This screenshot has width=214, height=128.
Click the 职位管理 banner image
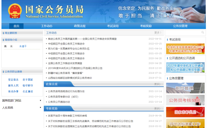[185, 88]
